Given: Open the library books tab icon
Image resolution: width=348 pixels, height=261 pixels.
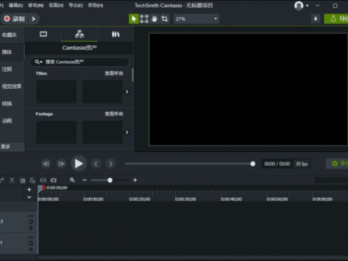Looking at the screenshot, I should click(115, 34).
